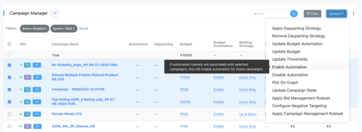
Task: Remove the Spend < 1000 filter chip
Action: [74, 29]
